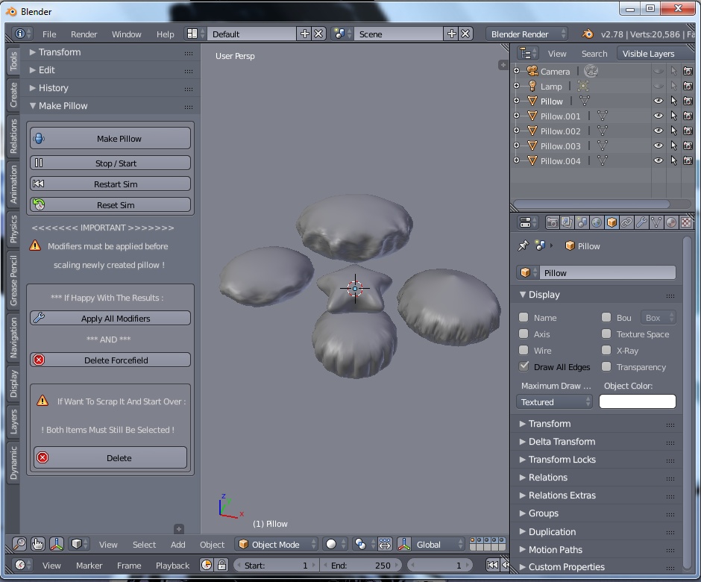
Task: Click the Pillow.002 mesh data icon
Action: coord(602,131)
